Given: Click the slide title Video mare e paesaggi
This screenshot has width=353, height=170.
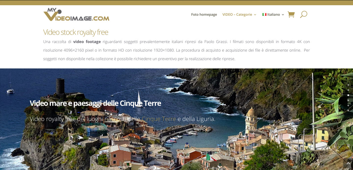Looking at the screenshot, I should click(95, 103).
